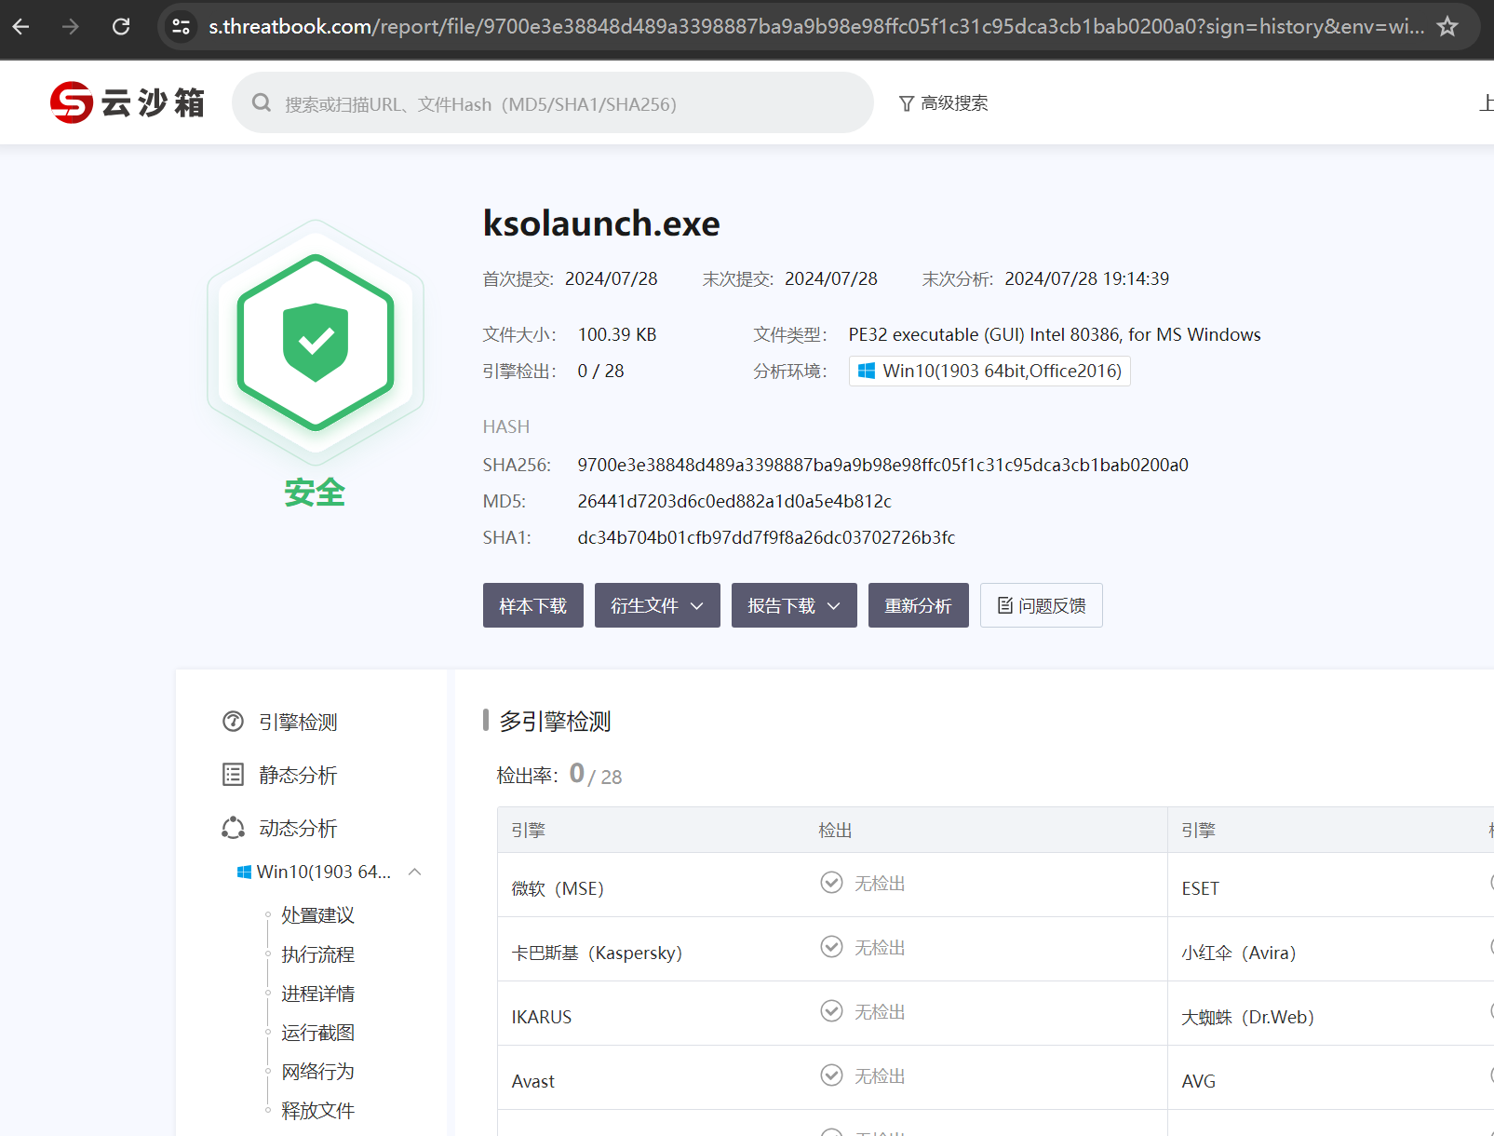Click the AVG engine name
This screenshot has height=1136, width=1494.
(x=1198, y=1081)
